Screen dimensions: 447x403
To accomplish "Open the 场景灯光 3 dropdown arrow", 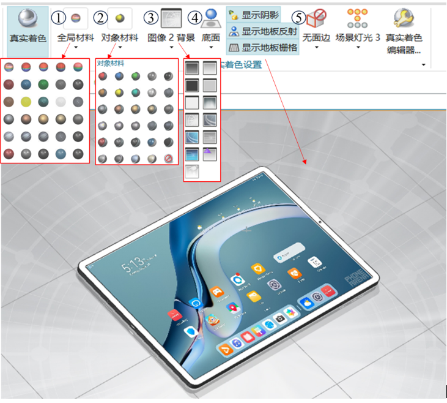I will click(358, 47).
